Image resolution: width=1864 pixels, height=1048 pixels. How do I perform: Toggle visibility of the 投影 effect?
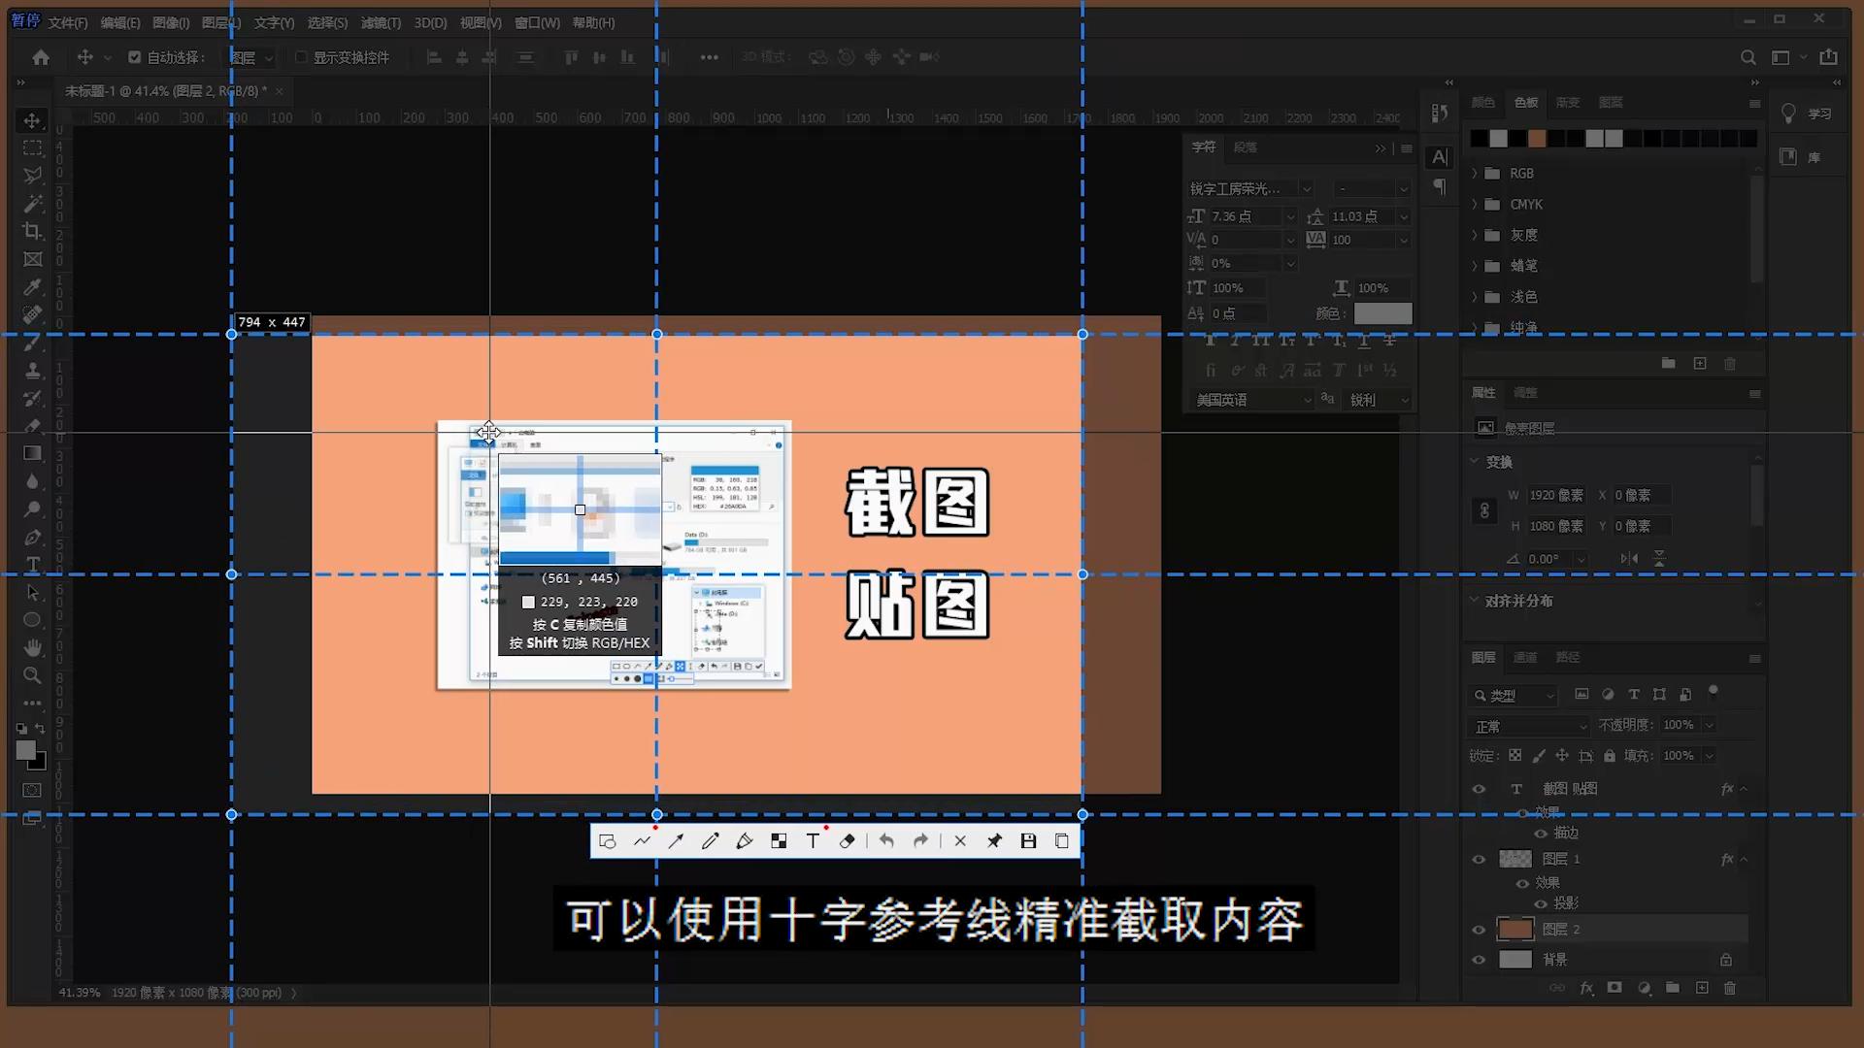(1540, 902)
